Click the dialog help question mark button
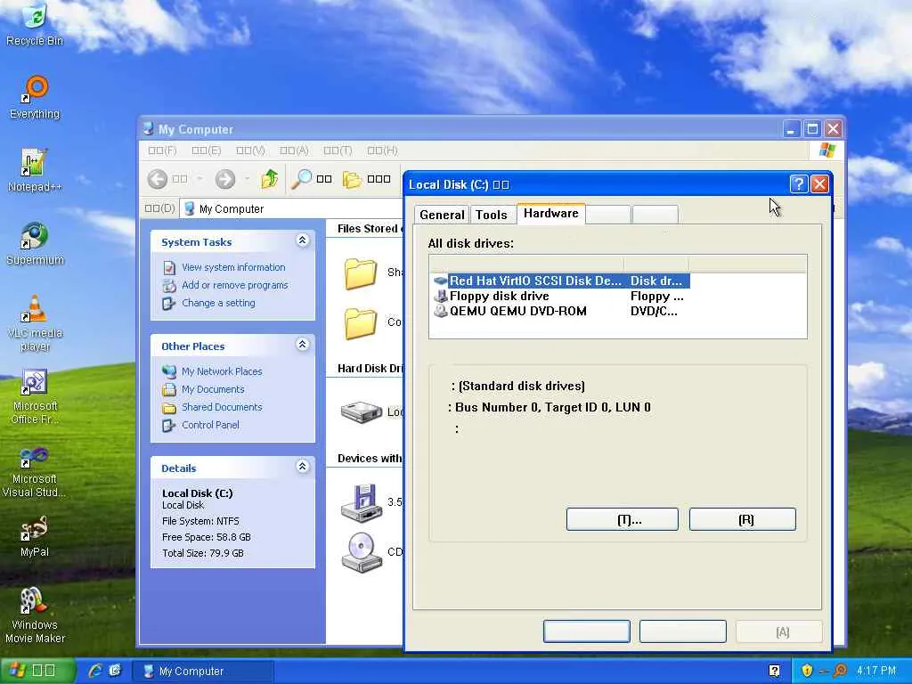The height and width of the screenshot is (684, 912). click(x=799, y=183)
